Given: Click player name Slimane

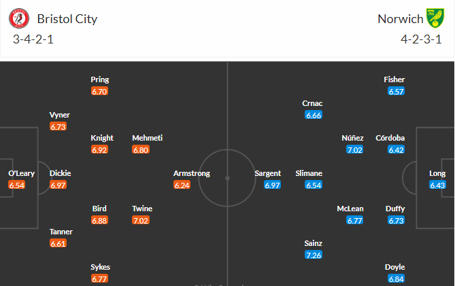Looking at the screenshot, I should [309, 173].
